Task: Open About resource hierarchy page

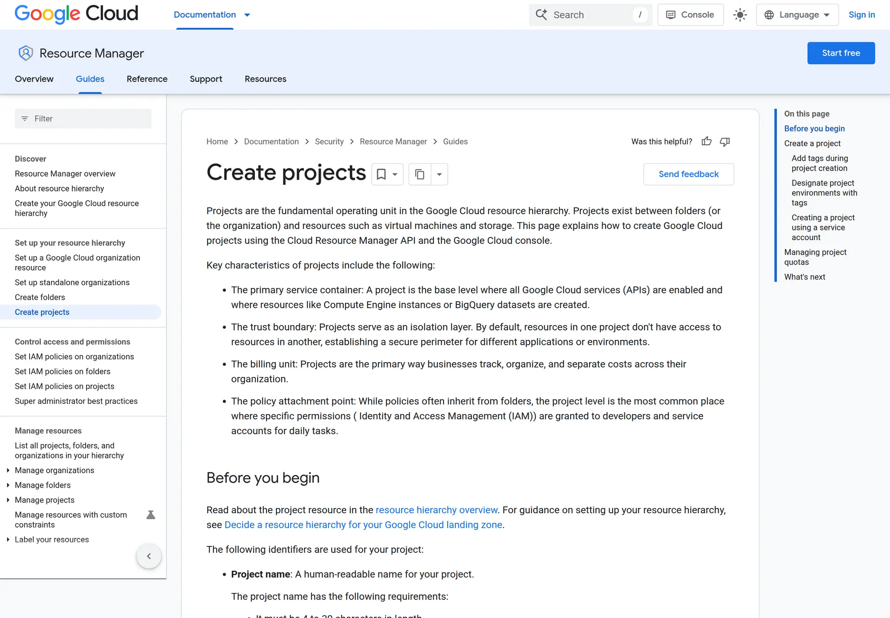Action: point(59,188)
